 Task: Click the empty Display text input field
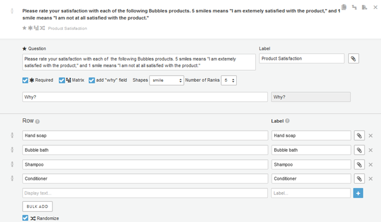pos(145,193)
